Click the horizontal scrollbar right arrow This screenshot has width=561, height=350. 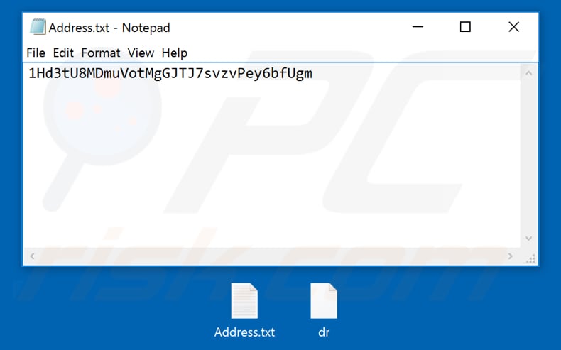pyautogui.click(x=510, y=256)
